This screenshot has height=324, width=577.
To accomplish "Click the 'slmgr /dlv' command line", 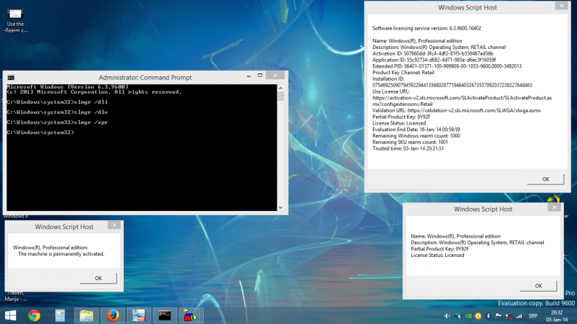I will point(57,112).
